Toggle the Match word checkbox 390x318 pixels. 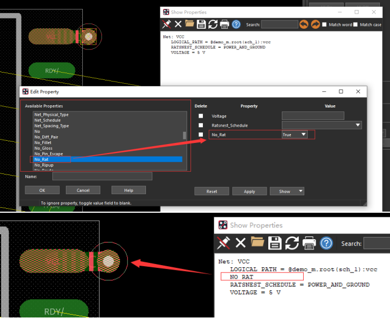(324, 24)
